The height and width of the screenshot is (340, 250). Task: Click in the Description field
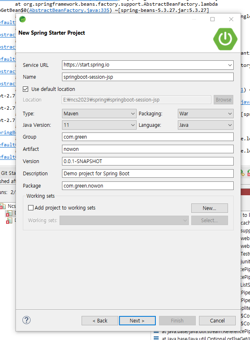click(148, 174)
